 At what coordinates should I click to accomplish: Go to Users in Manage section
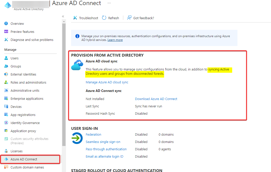point(15,58)
